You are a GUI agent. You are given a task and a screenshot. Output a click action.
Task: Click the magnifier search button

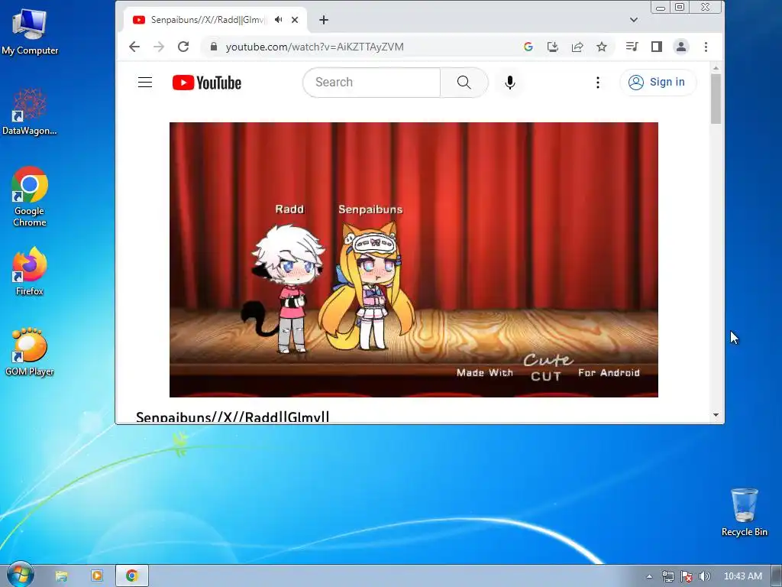coord(464,83)
